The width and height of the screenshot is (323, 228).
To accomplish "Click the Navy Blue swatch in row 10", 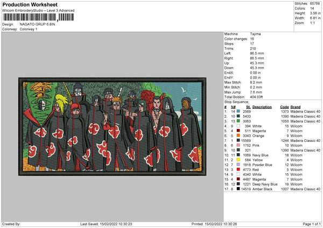I will click(x=238, y=155).
